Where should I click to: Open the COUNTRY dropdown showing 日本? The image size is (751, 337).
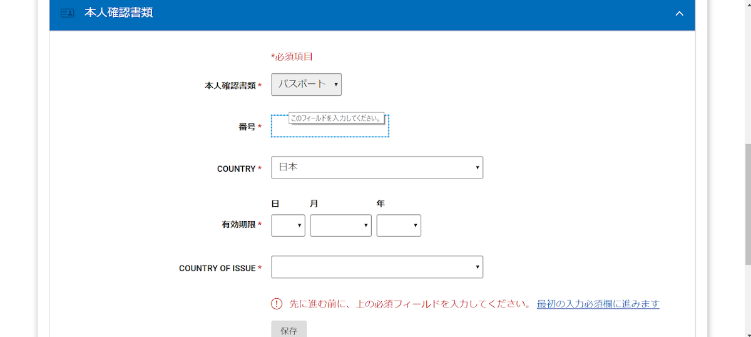point(377,167)
